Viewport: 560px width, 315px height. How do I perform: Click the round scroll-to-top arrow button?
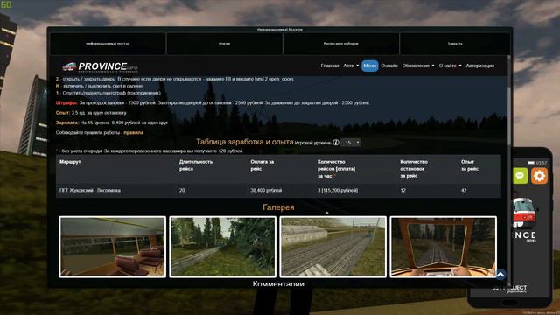click(x=500, y=275)
